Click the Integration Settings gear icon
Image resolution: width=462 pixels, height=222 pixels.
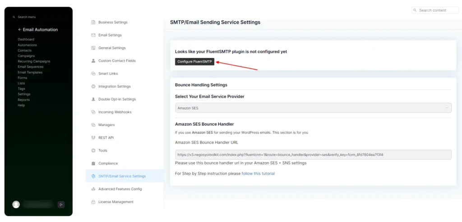[93, 86]
